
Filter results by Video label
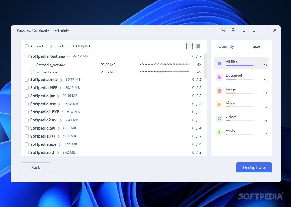click(230, 103)
